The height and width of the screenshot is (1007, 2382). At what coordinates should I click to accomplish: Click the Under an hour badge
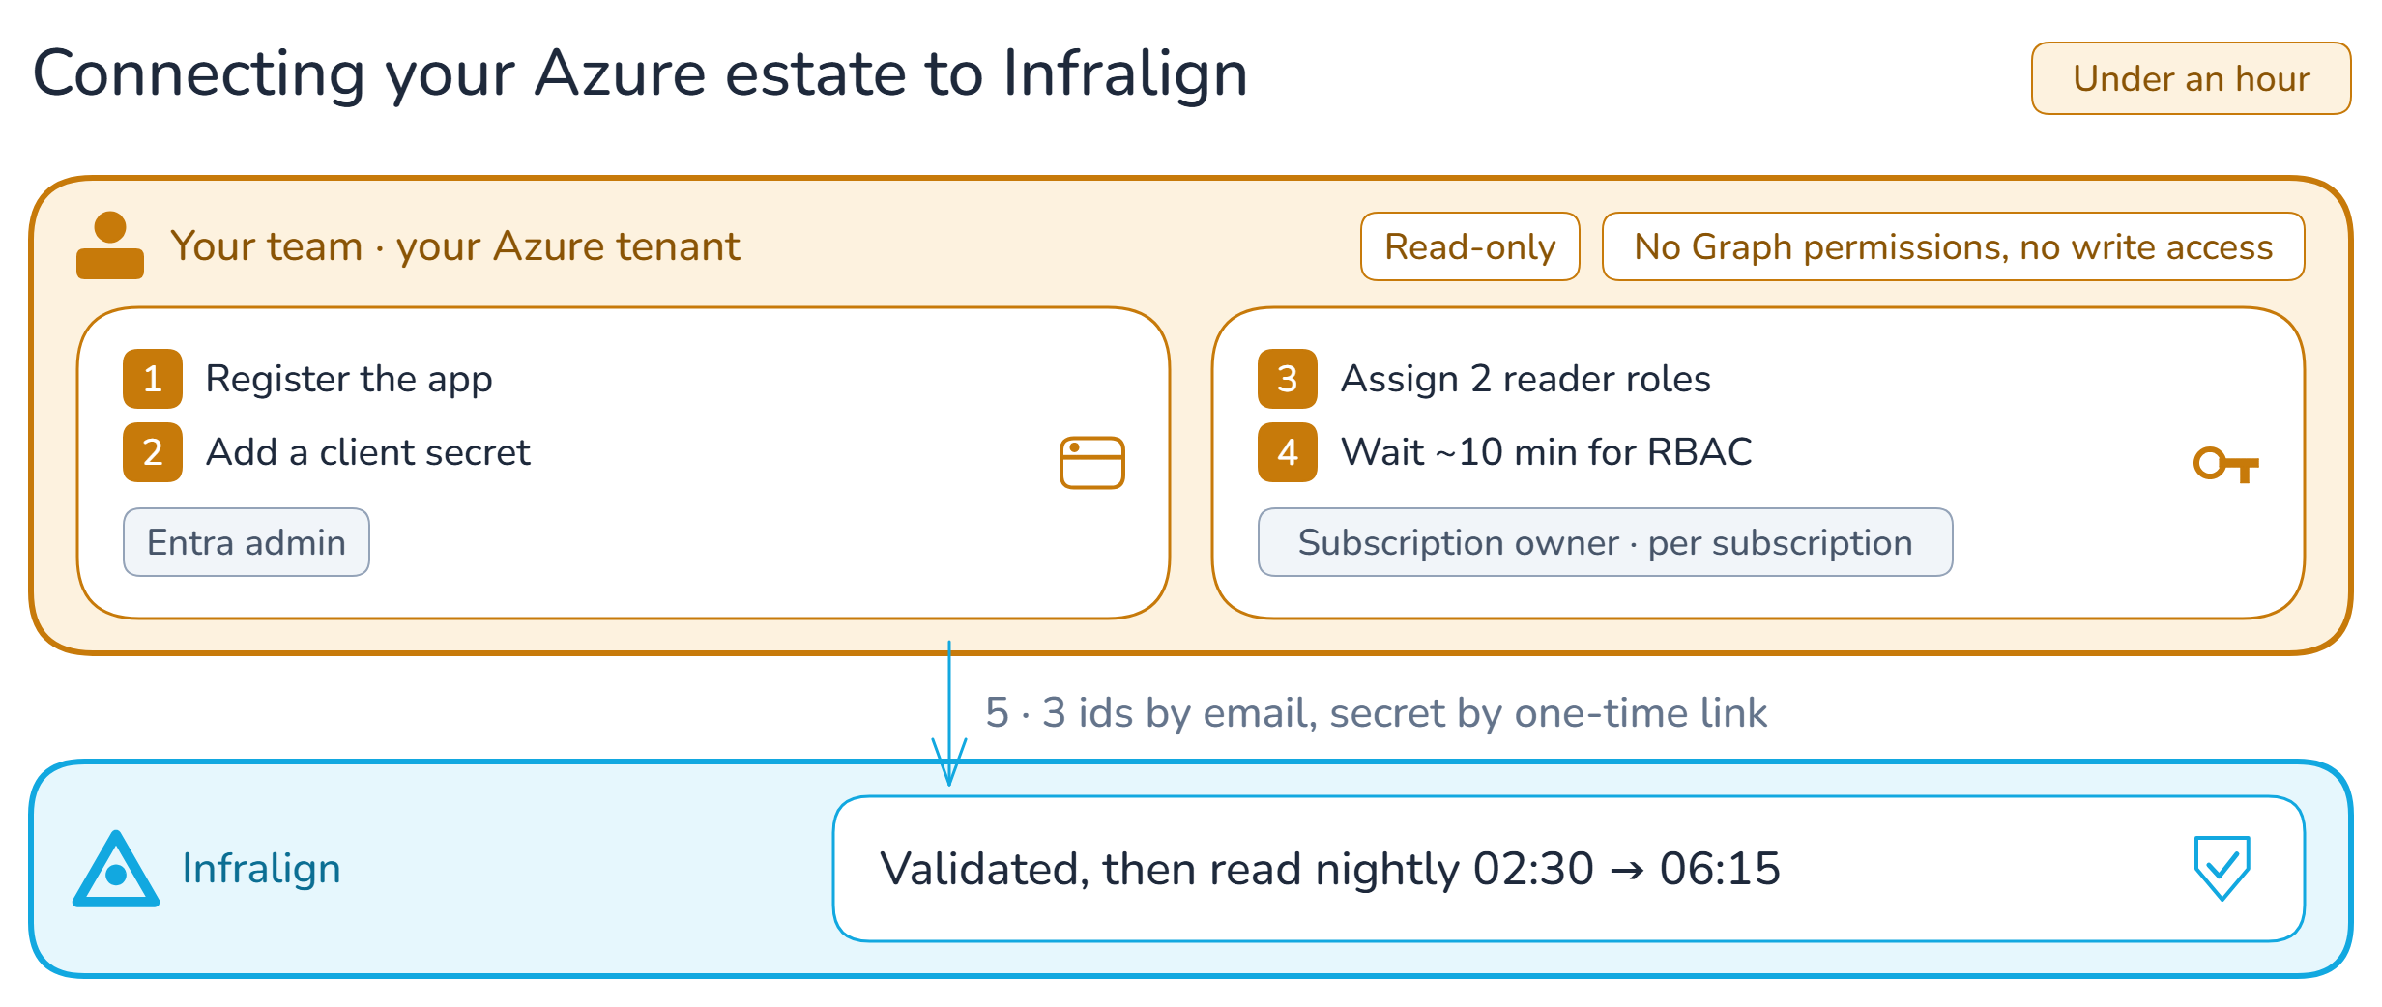2191,78
